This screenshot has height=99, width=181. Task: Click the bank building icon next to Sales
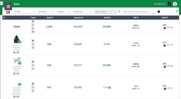[8, 6]
